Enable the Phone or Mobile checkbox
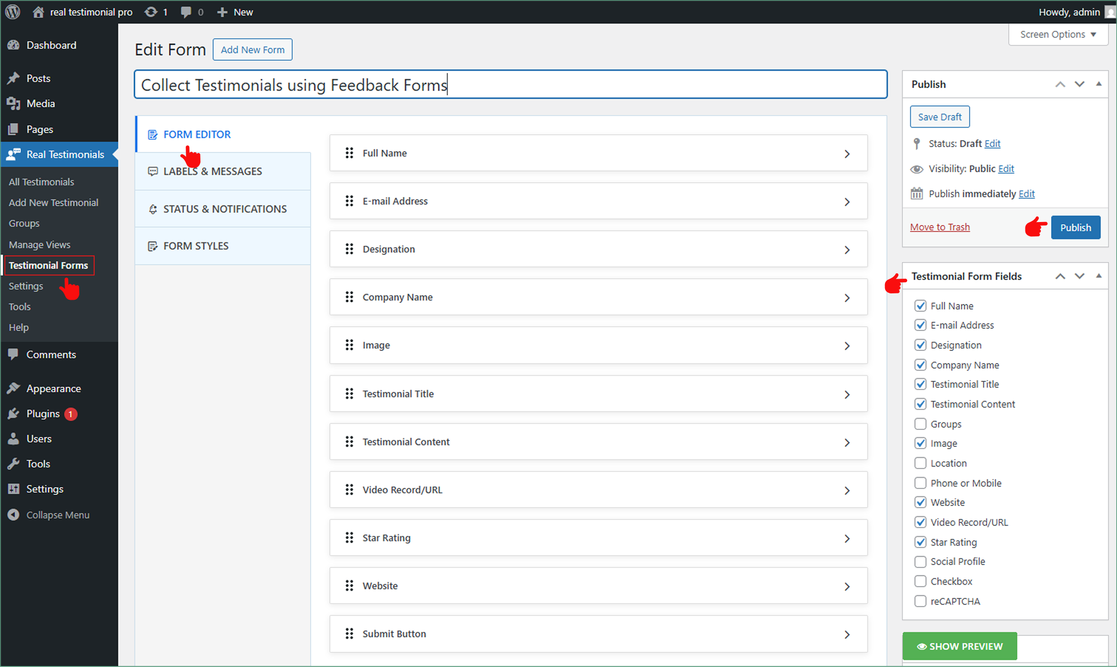 [x=920, y=483]
